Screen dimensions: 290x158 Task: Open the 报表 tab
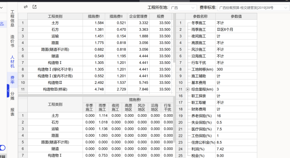tap(12, 112)
